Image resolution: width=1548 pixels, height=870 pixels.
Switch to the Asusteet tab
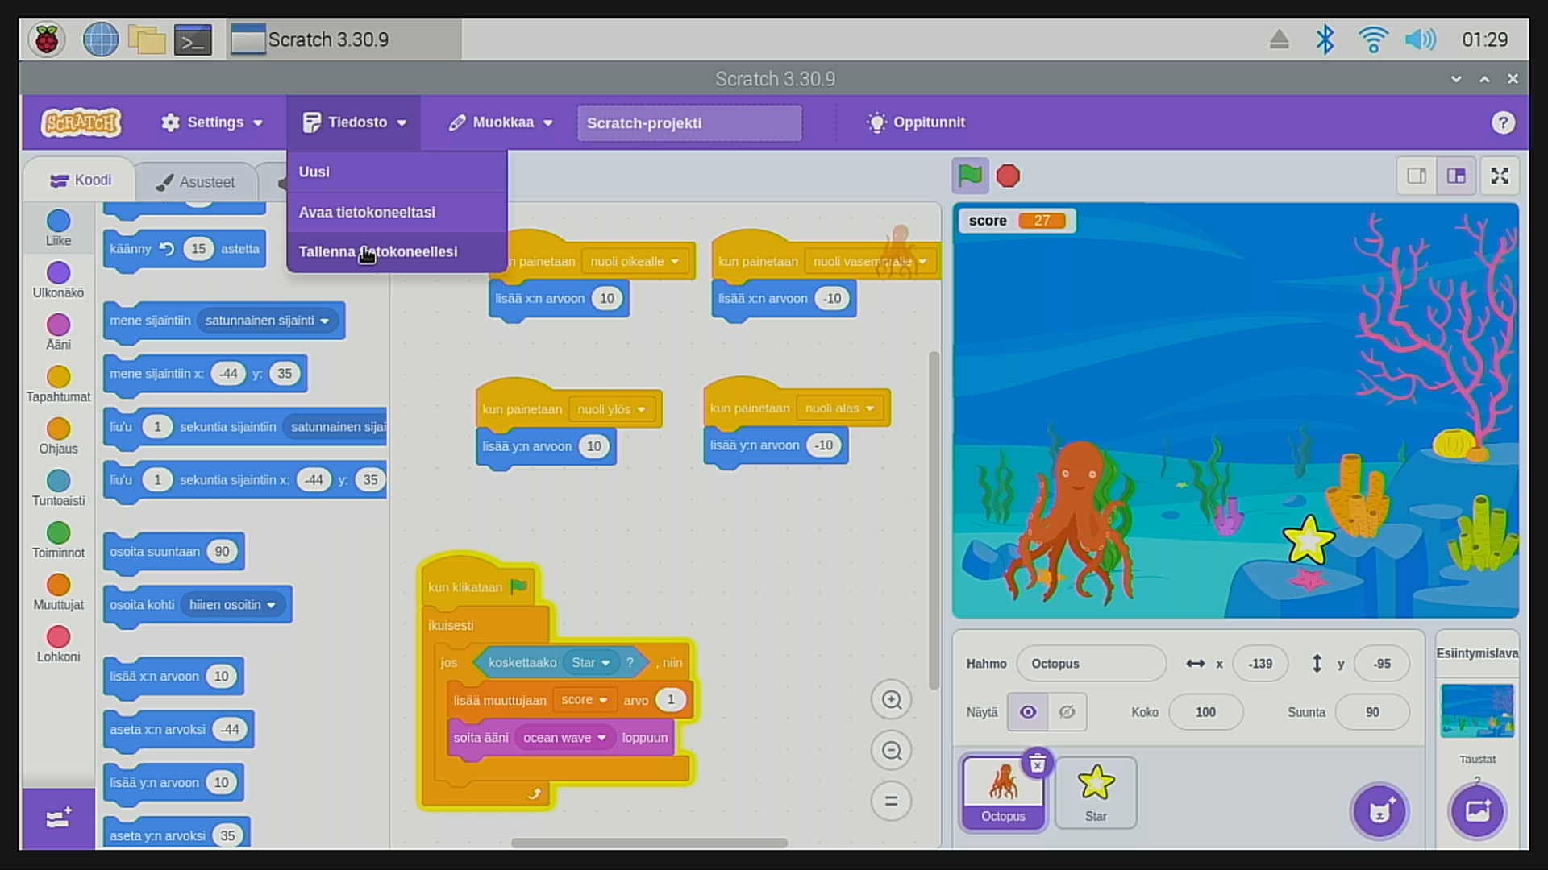[x=195, y=182]
